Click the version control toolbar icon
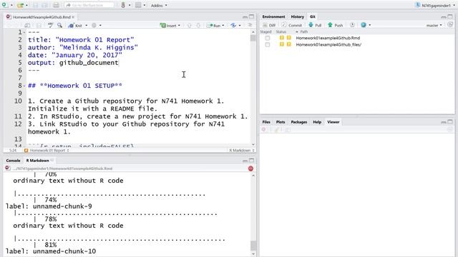This screenshot has width=458, height=257. pos(123,5)
